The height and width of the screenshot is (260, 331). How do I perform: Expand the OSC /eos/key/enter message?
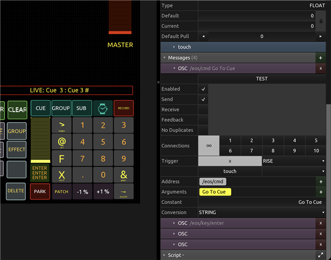pyautogui.click(x=174, y=223)
